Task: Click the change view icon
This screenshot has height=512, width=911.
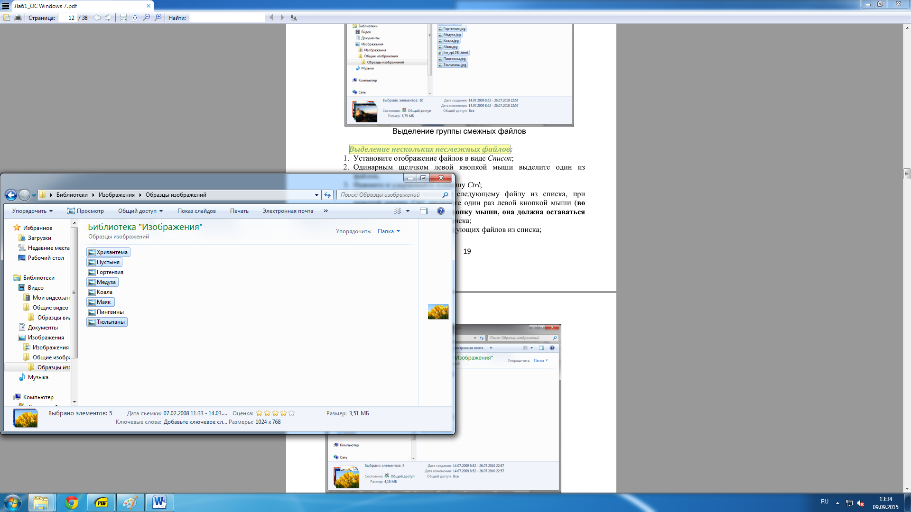Action: pyautogui.click(x=398, y=211)
